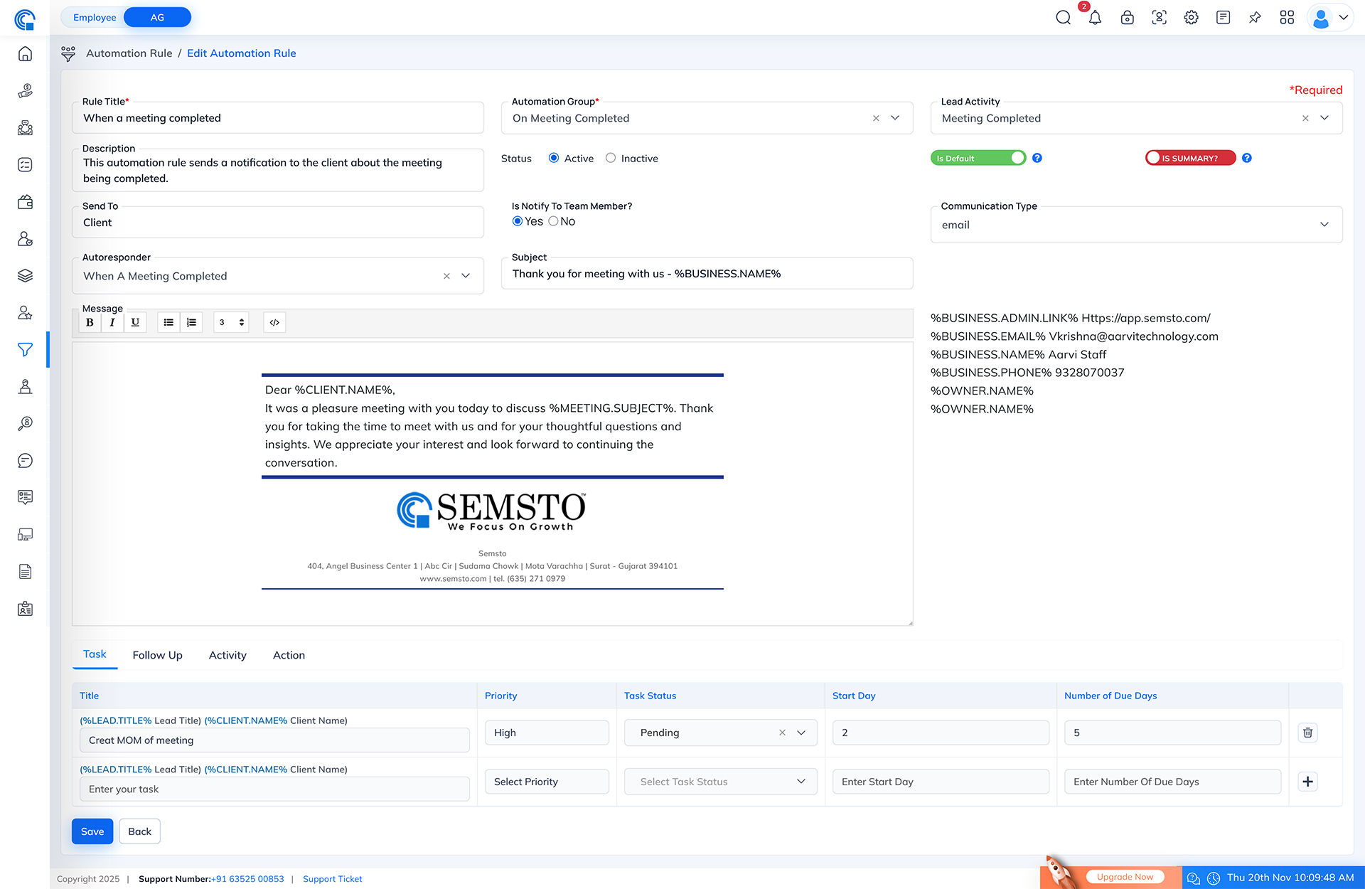Open the Action tab
1365x889 pixels.
[289, 655]
